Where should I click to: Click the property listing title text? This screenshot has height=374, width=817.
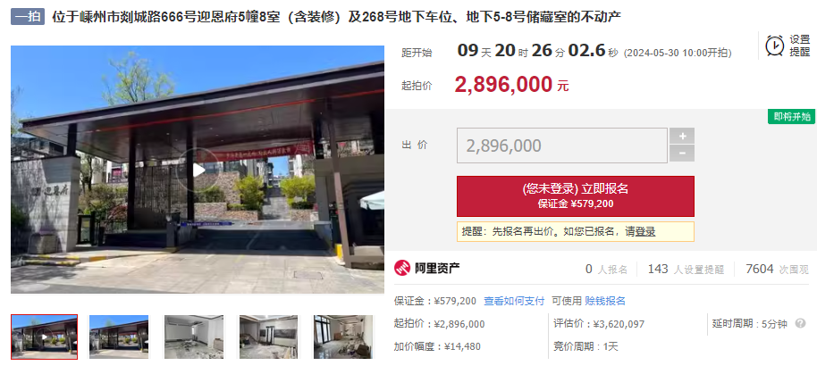point(337,17)
